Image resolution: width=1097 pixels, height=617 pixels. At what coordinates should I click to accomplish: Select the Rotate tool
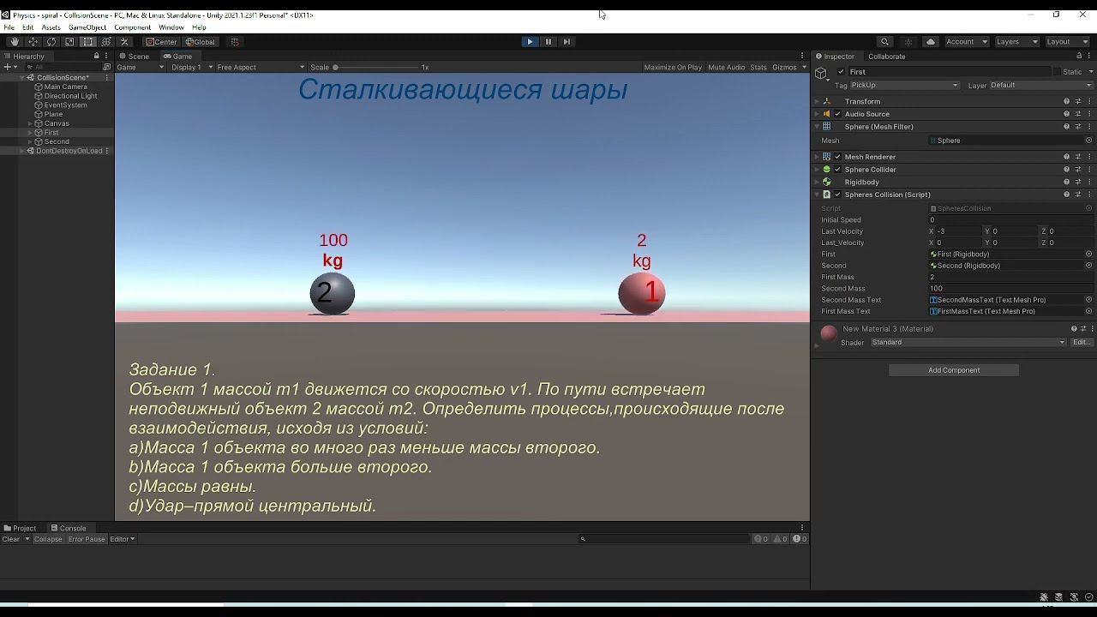click(51, 41)
